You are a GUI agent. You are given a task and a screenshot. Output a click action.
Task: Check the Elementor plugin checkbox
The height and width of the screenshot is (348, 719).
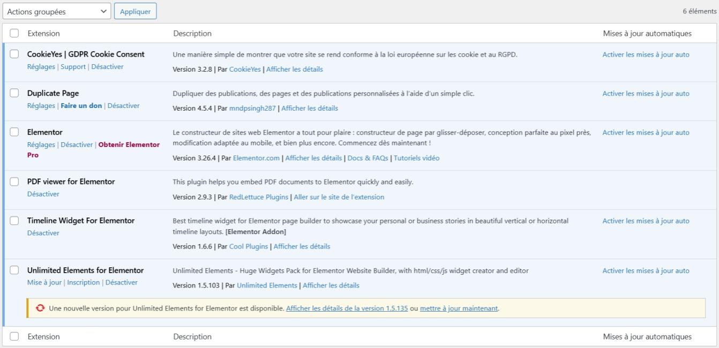[x=14, y=132]
